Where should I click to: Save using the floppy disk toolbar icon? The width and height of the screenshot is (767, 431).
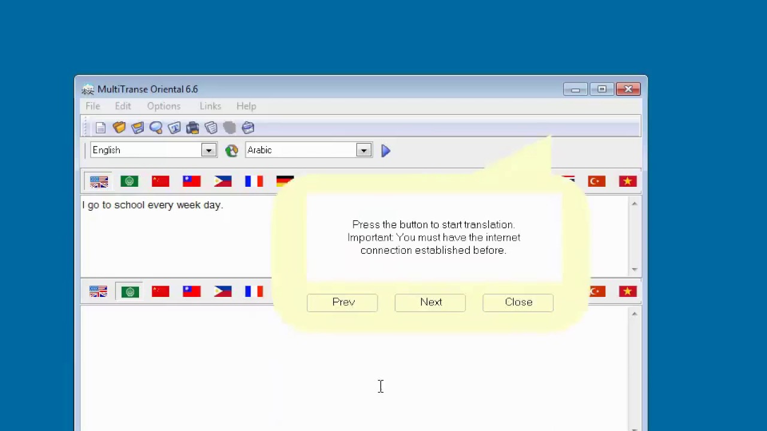point(137,128)
